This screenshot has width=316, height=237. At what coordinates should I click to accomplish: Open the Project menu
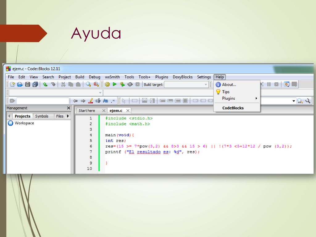coord(64,77)
